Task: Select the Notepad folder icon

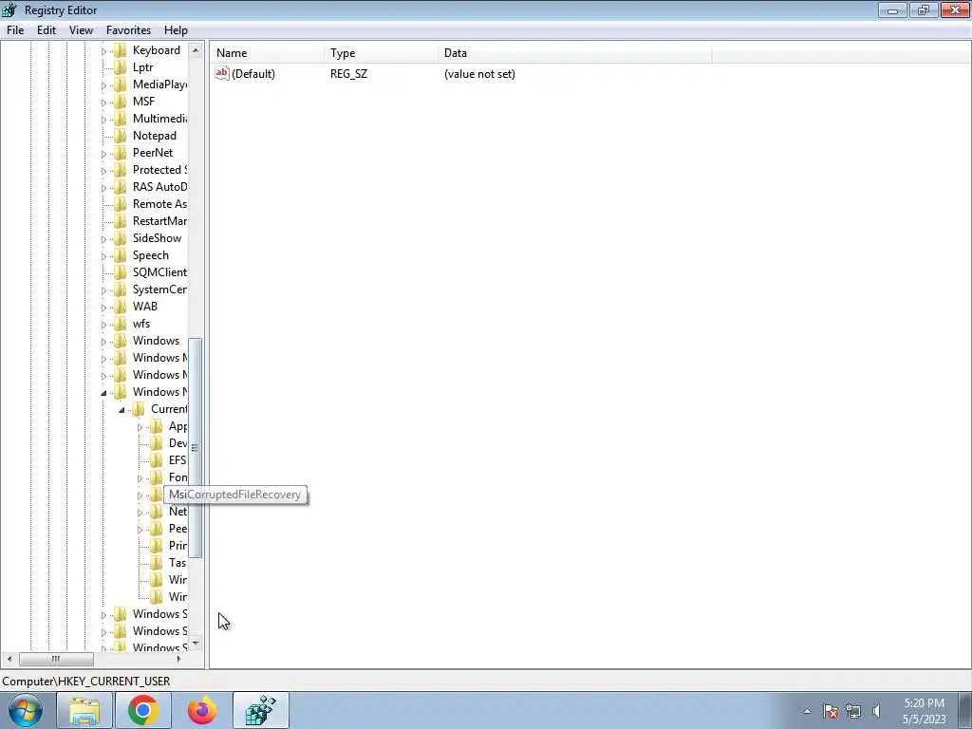Action: 121,136
